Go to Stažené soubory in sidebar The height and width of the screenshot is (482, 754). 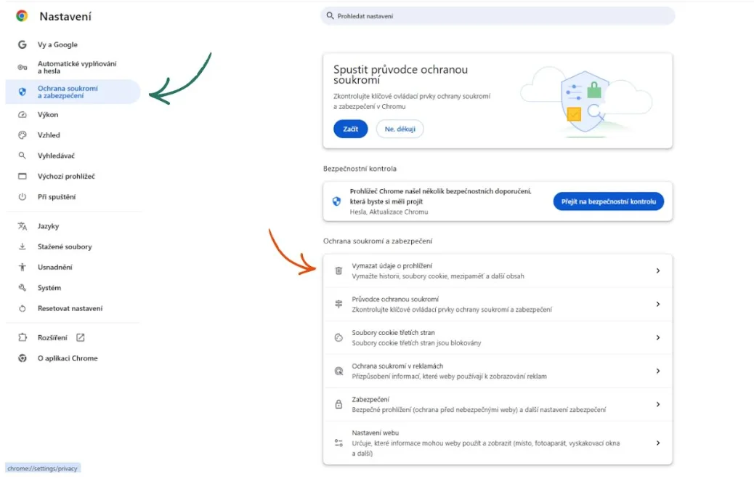click(65, 246)
